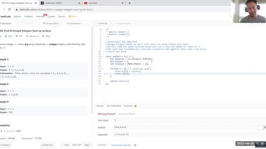
Task: Open the Interview nav item
Action: point(40,17)
